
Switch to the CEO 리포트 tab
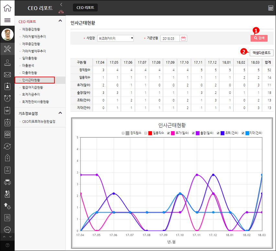(x=85, y=7)
